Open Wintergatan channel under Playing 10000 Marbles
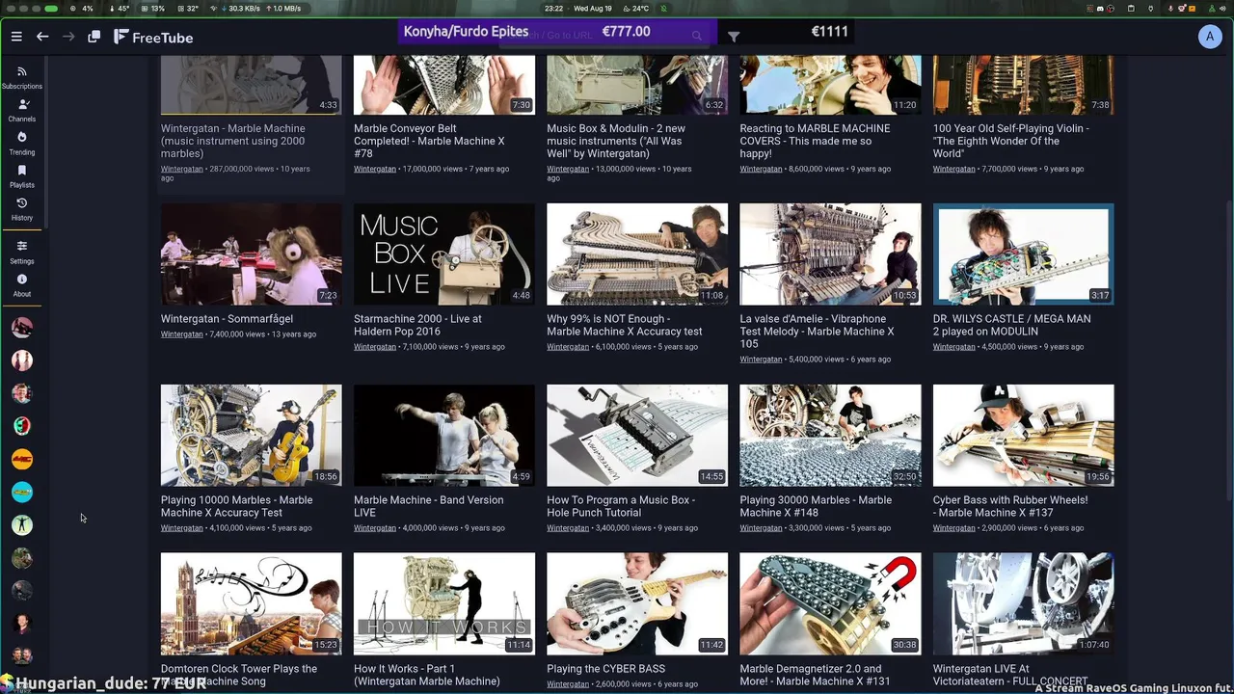Viewport: 1234px width, 694px height. tap(181, 528)
